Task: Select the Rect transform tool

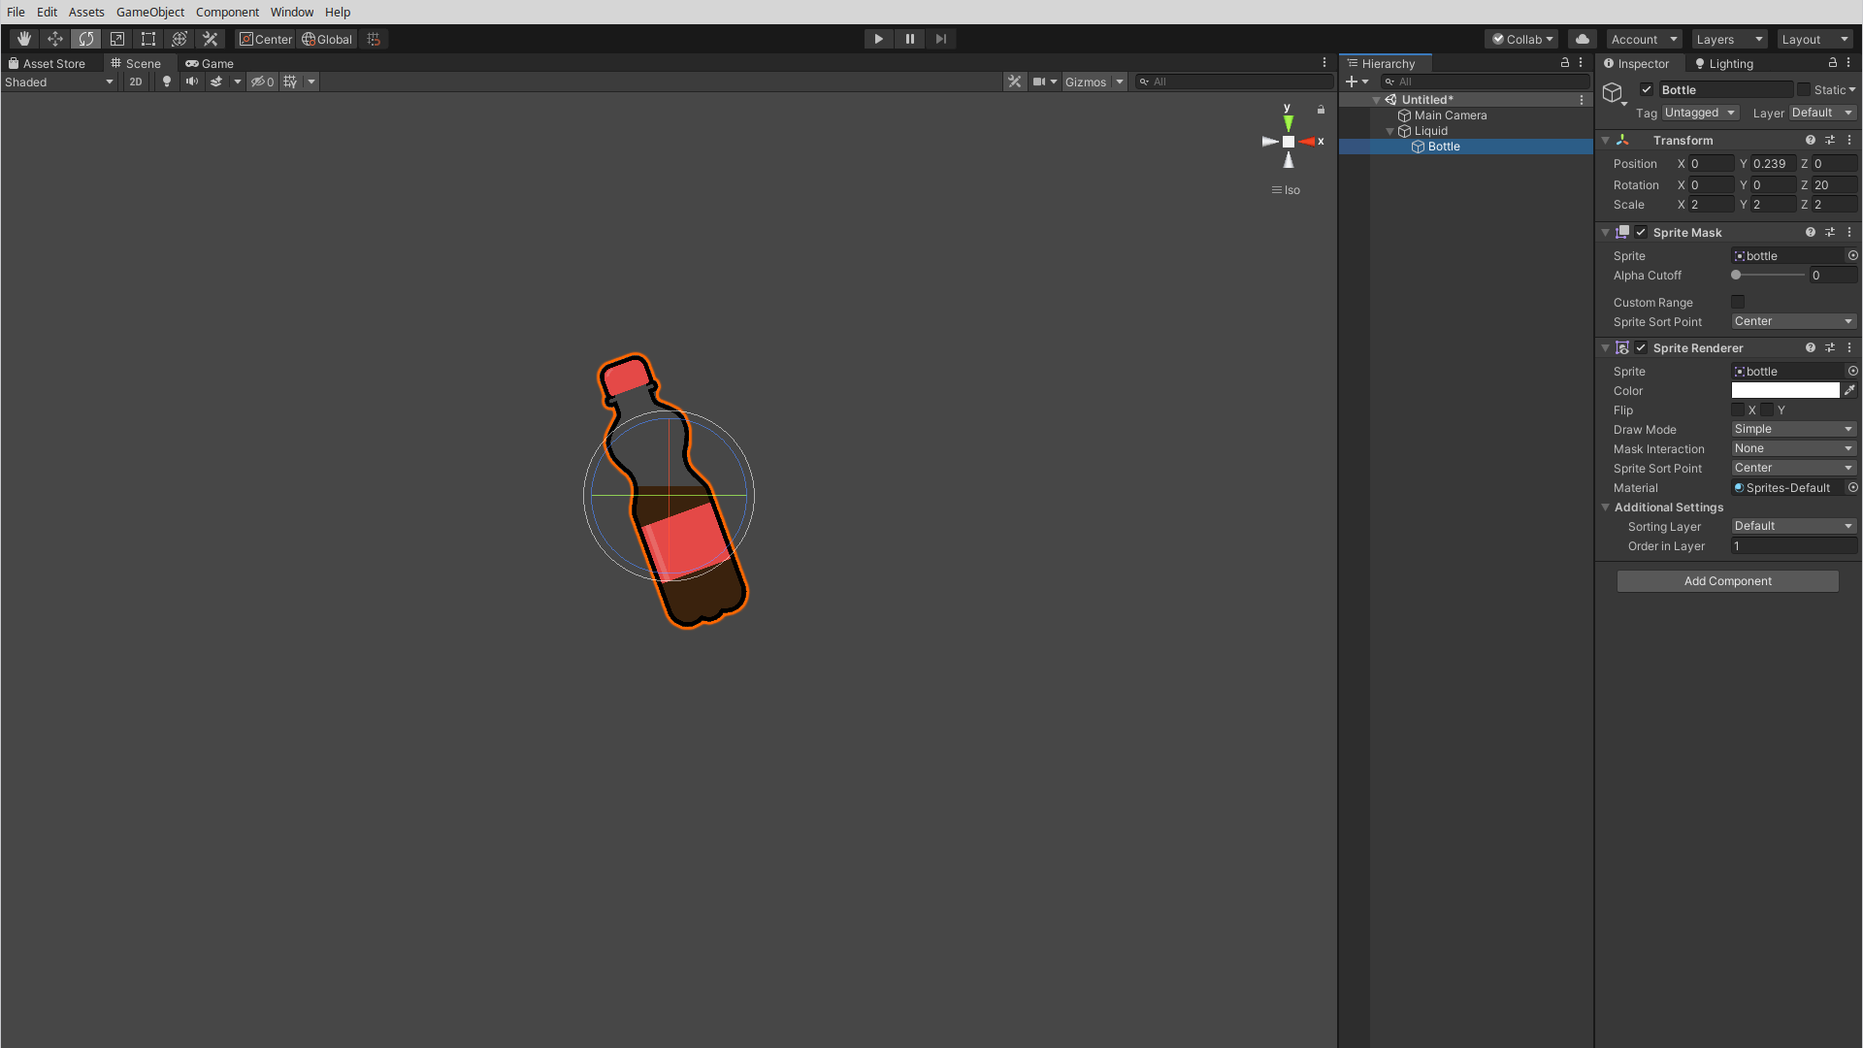Action: [x=148, y=39]
